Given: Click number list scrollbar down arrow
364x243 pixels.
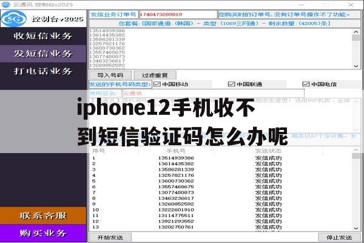Looking at the screenshot, I should point(356,66).
